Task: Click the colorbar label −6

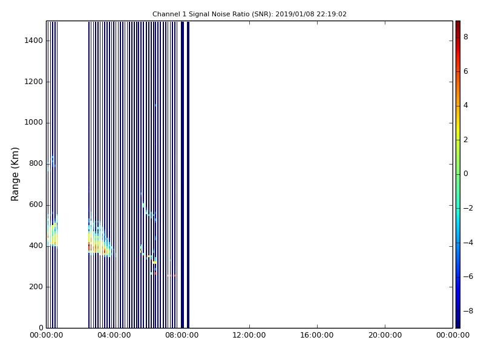Action: (x=468, y=276)
